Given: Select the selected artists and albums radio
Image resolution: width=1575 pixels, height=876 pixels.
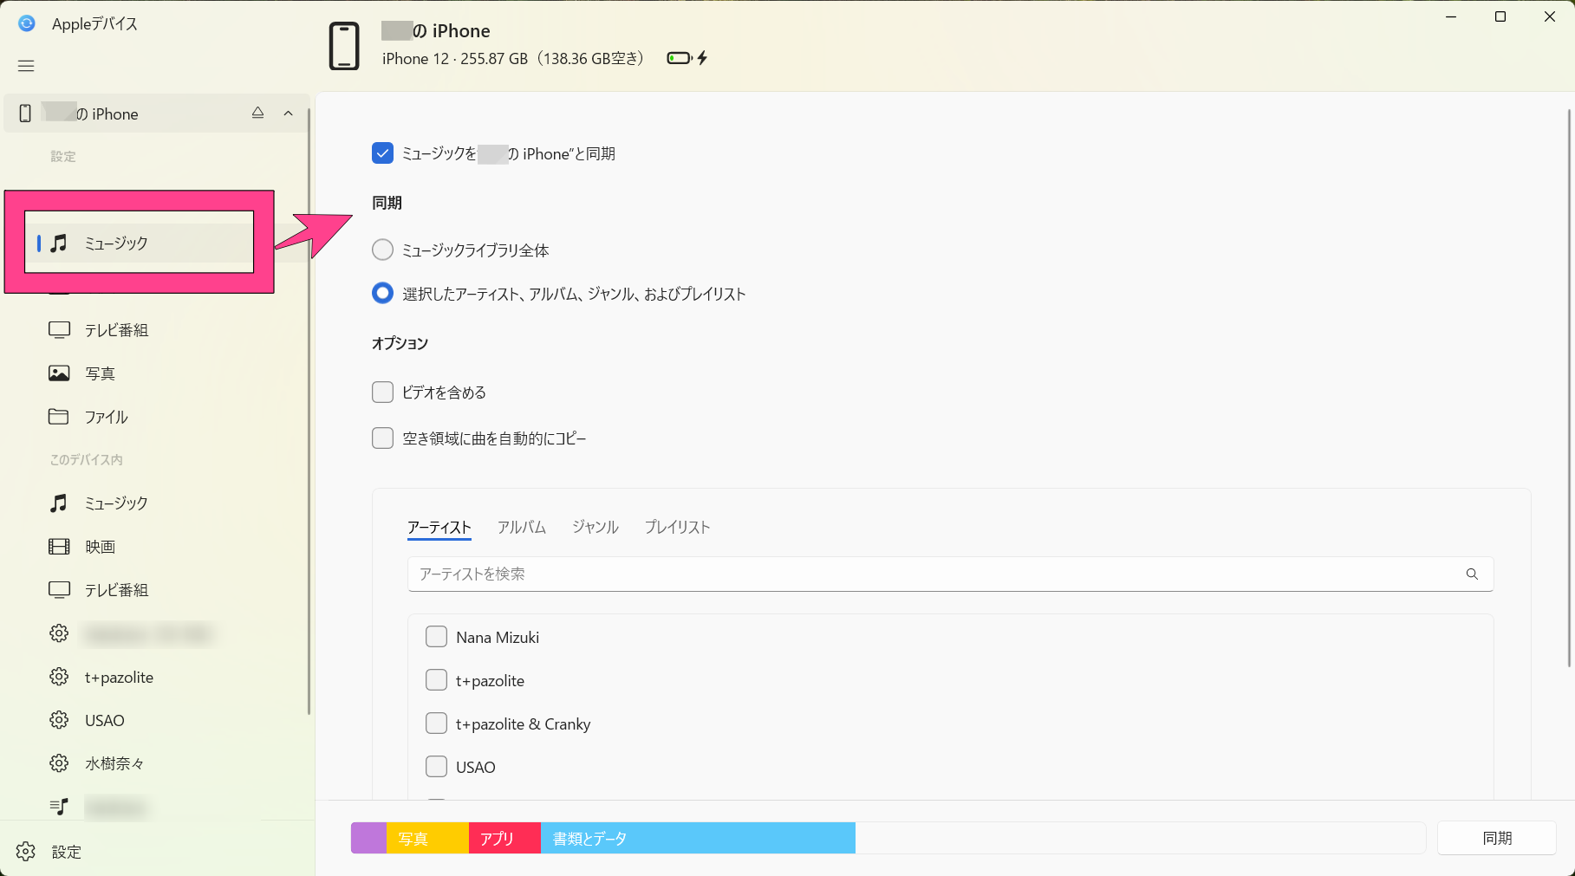Looking at the screenshot, I should click(382, 294).
